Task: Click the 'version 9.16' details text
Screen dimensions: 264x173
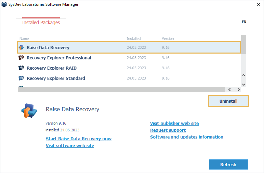Action: (x=56, y=123)
